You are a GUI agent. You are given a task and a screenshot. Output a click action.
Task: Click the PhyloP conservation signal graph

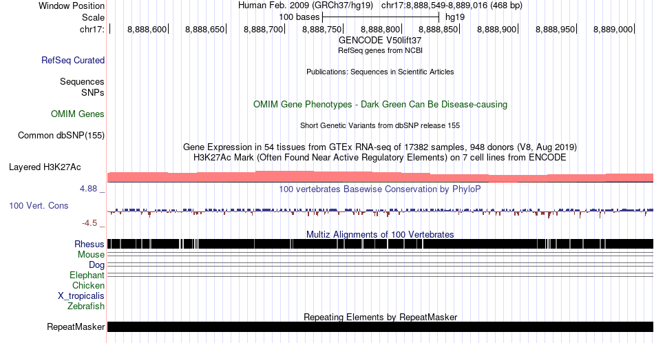pyautogui.click(x=380, y=212)
